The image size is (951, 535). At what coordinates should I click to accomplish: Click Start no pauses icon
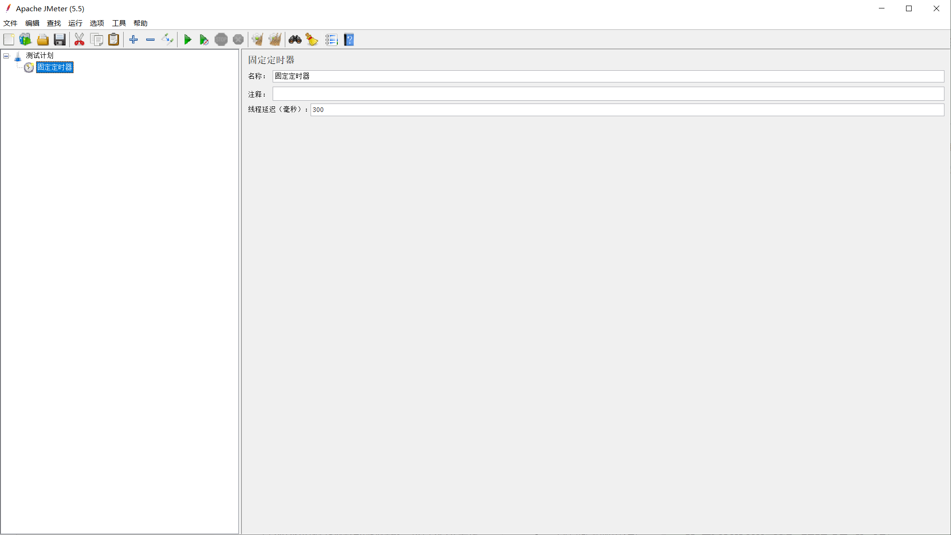(x=204, y=40)
